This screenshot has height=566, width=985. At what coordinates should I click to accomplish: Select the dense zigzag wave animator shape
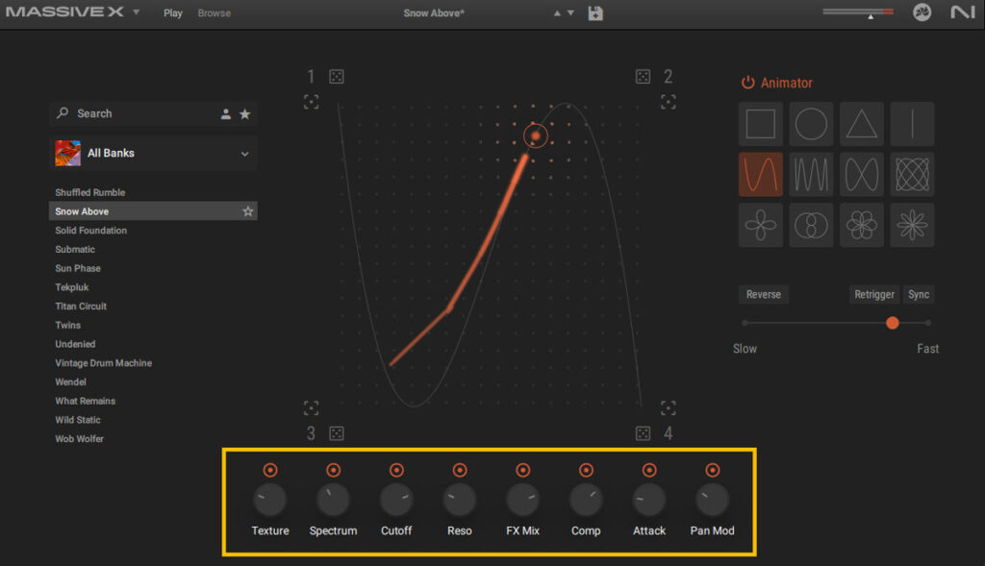(811, 174)
